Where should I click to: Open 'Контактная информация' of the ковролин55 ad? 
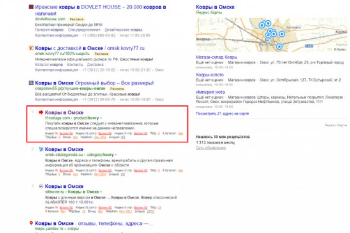[56, 100]
